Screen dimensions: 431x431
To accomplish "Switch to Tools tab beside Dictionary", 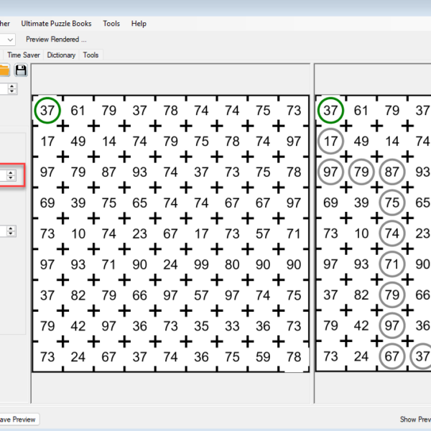I will 91,55.
